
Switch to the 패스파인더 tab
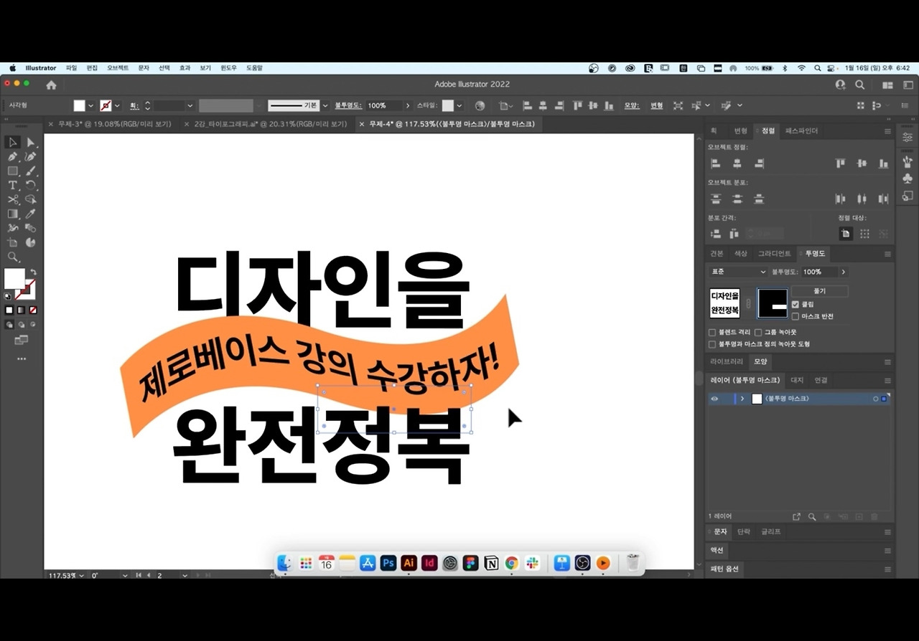pyautogui.click(x=801, y=131)
